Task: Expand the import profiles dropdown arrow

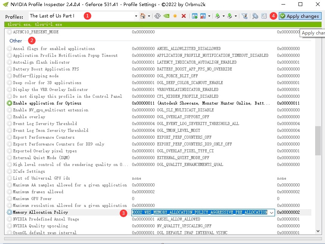Action: click(236, 16)
